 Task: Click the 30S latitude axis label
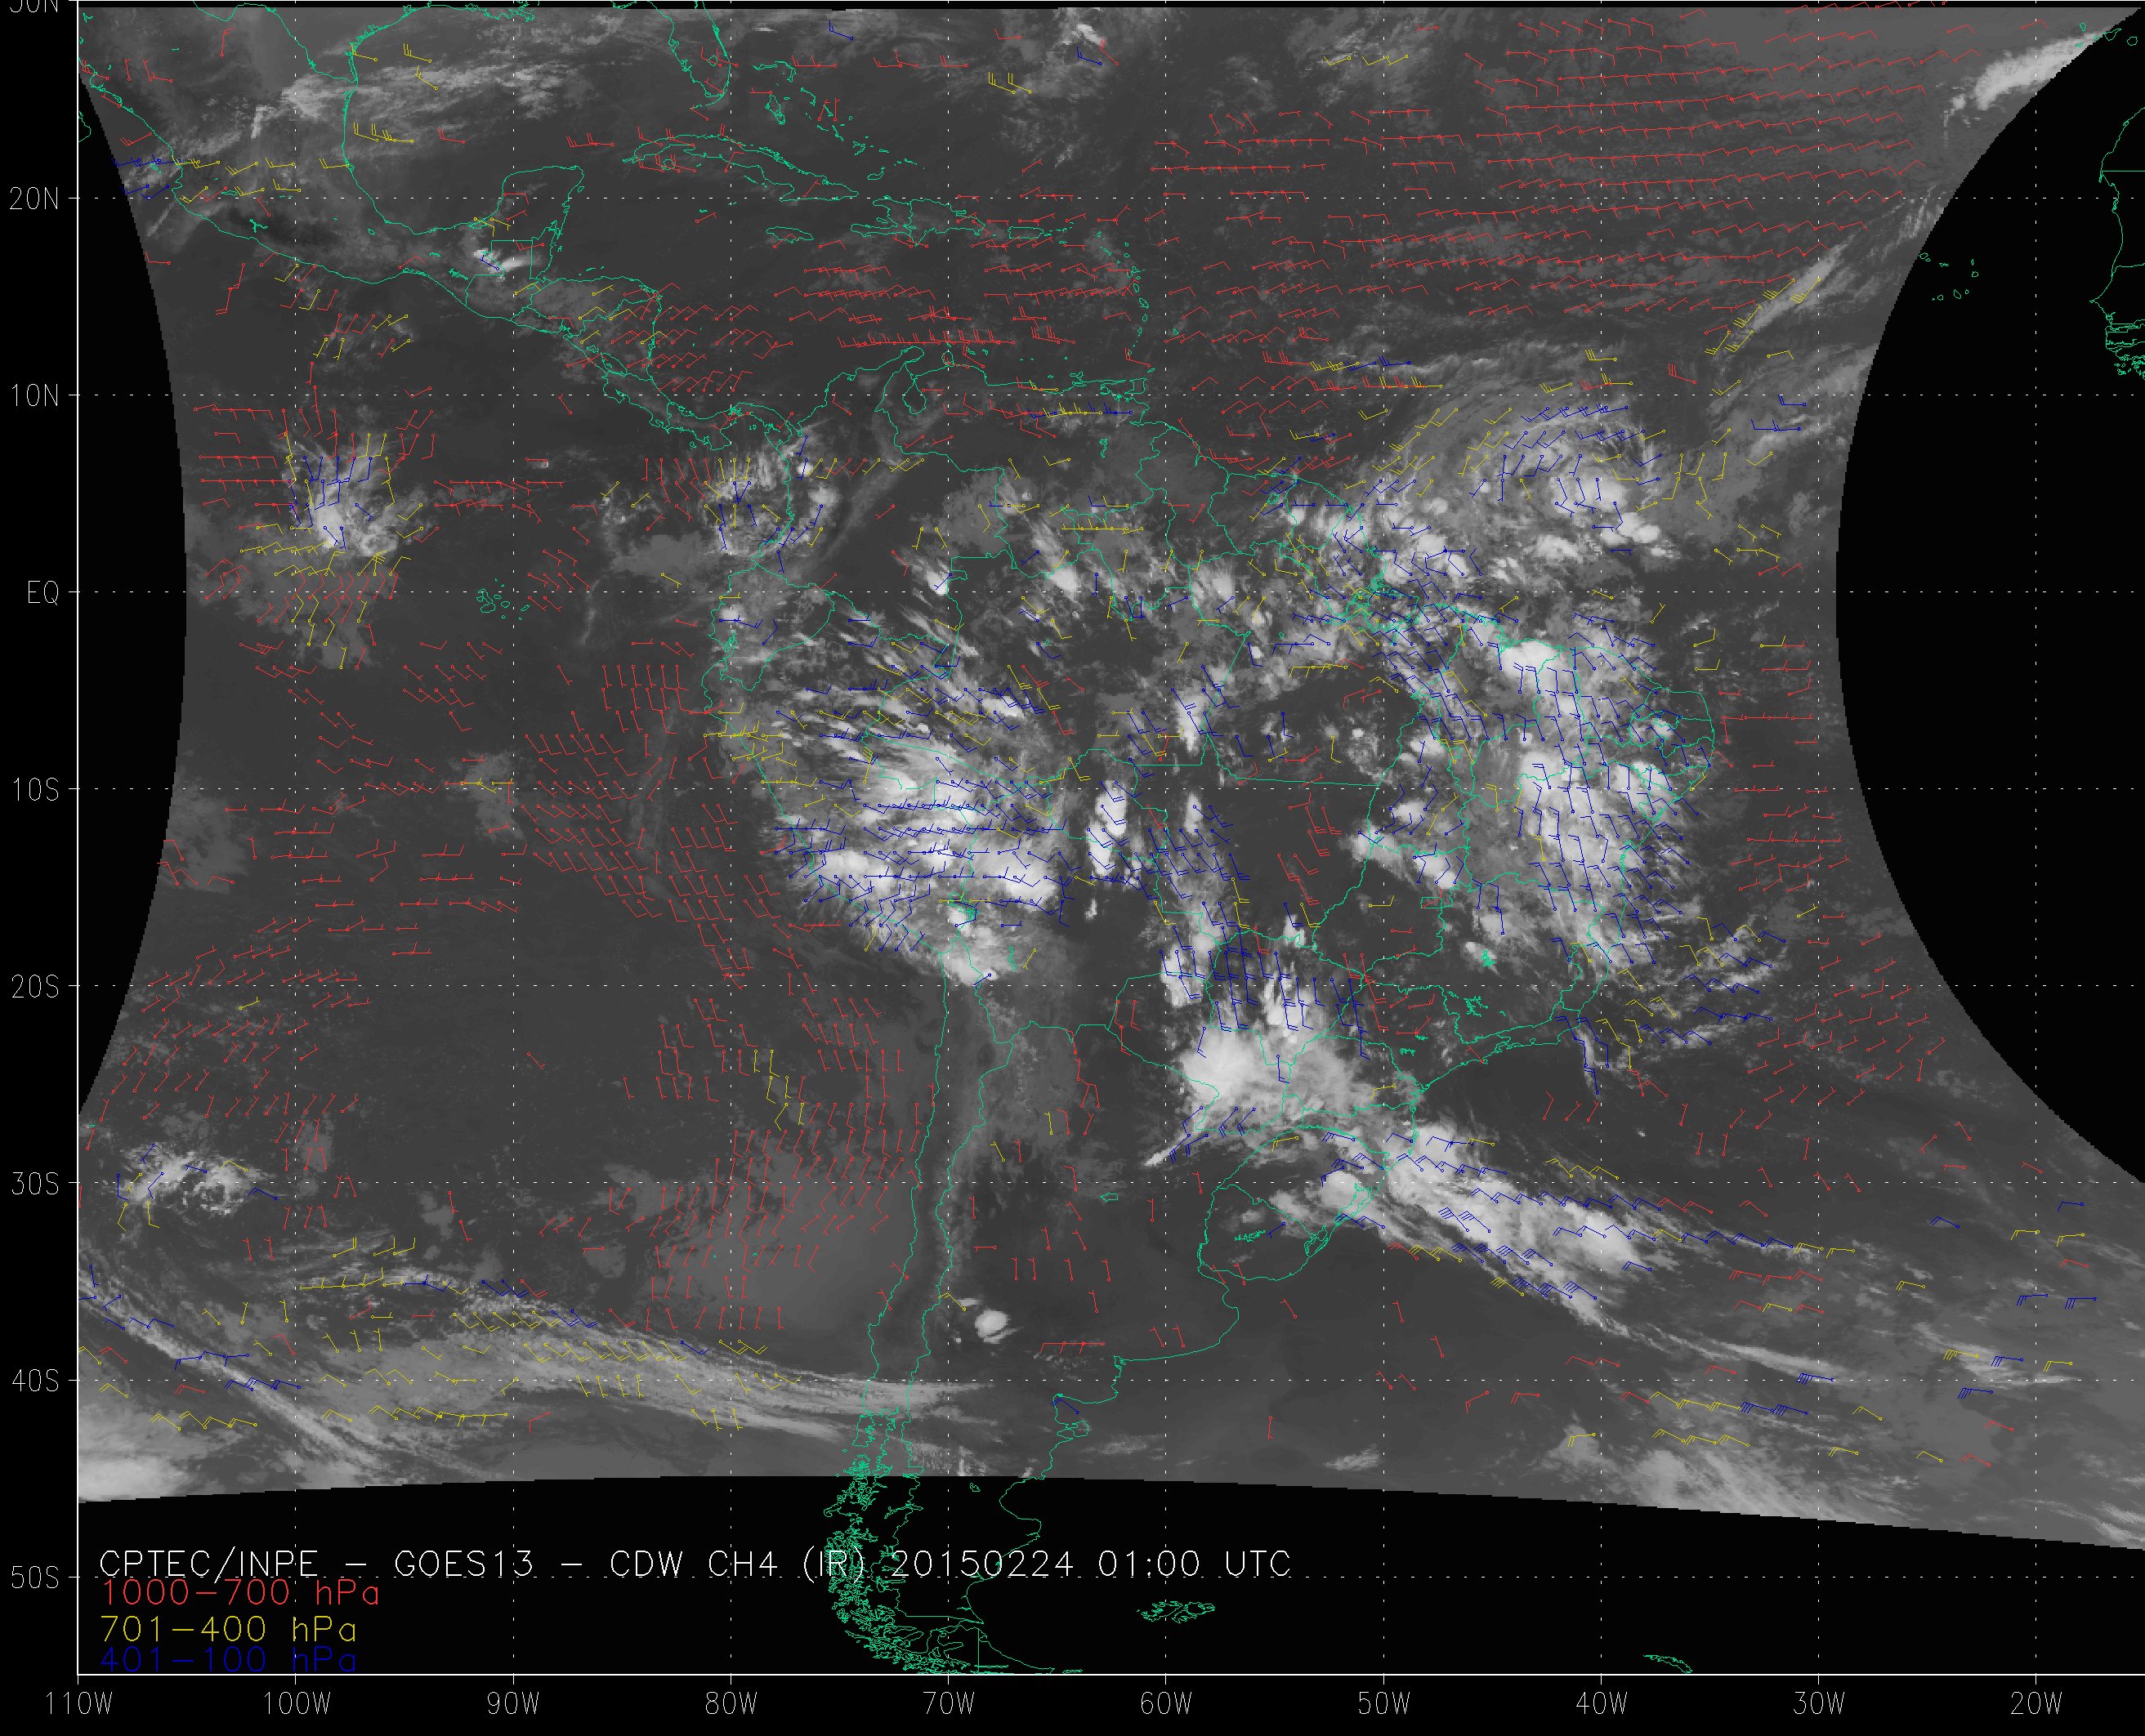pos(35,1184)
